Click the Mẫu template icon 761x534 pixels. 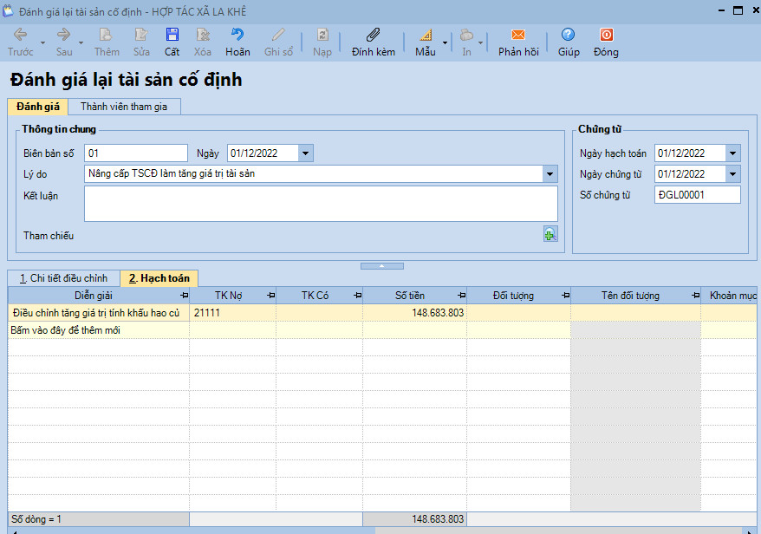(425, 36)
